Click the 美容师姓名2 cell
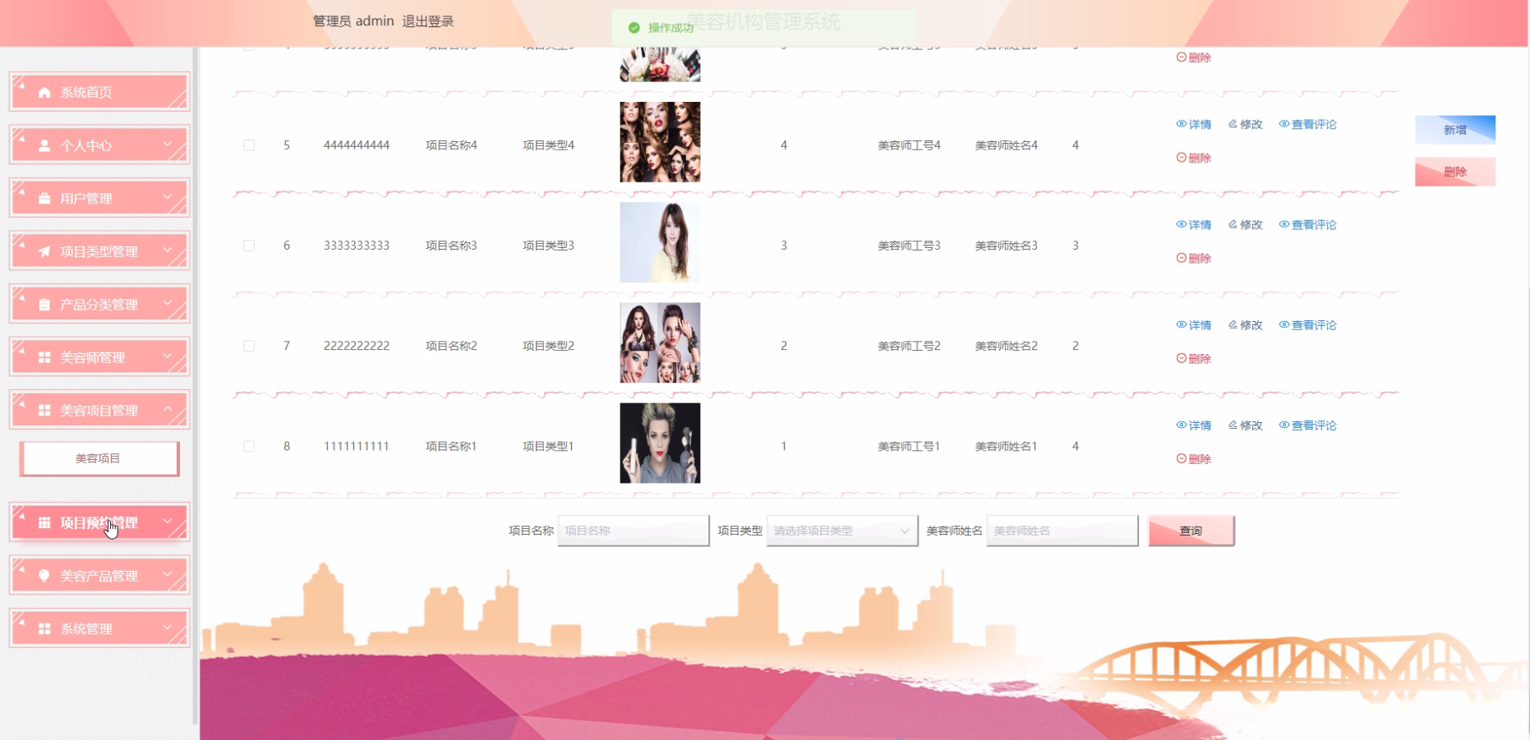This screenshot has height=740, width=1530. coord(1006,346)
